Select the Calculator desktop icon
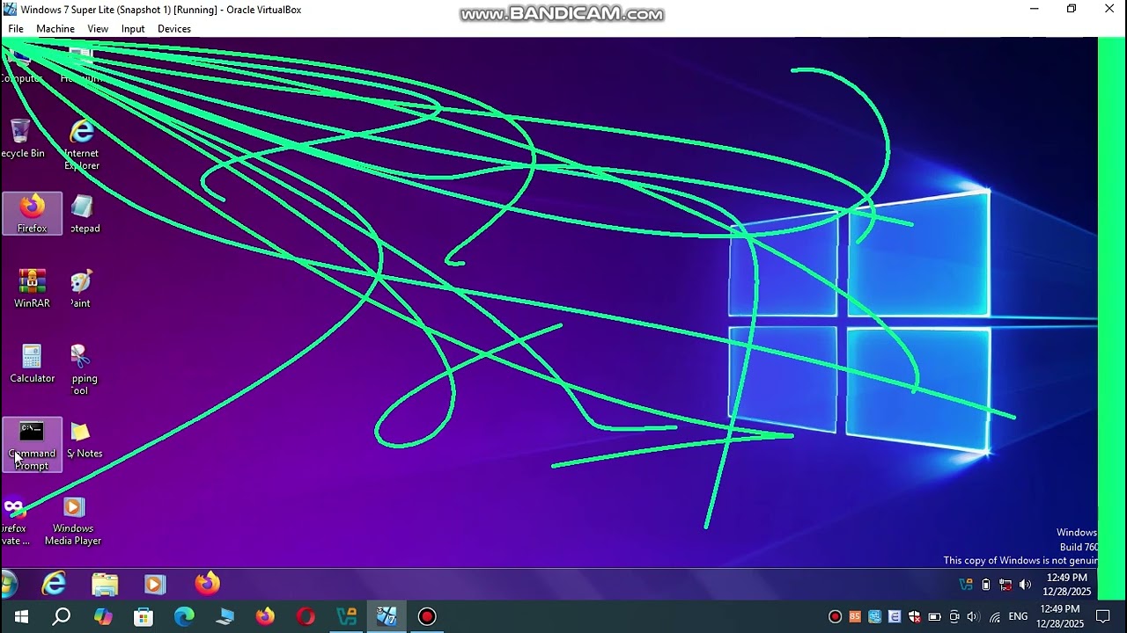Viewport: 1127px width, 633px height. point(32,363)
